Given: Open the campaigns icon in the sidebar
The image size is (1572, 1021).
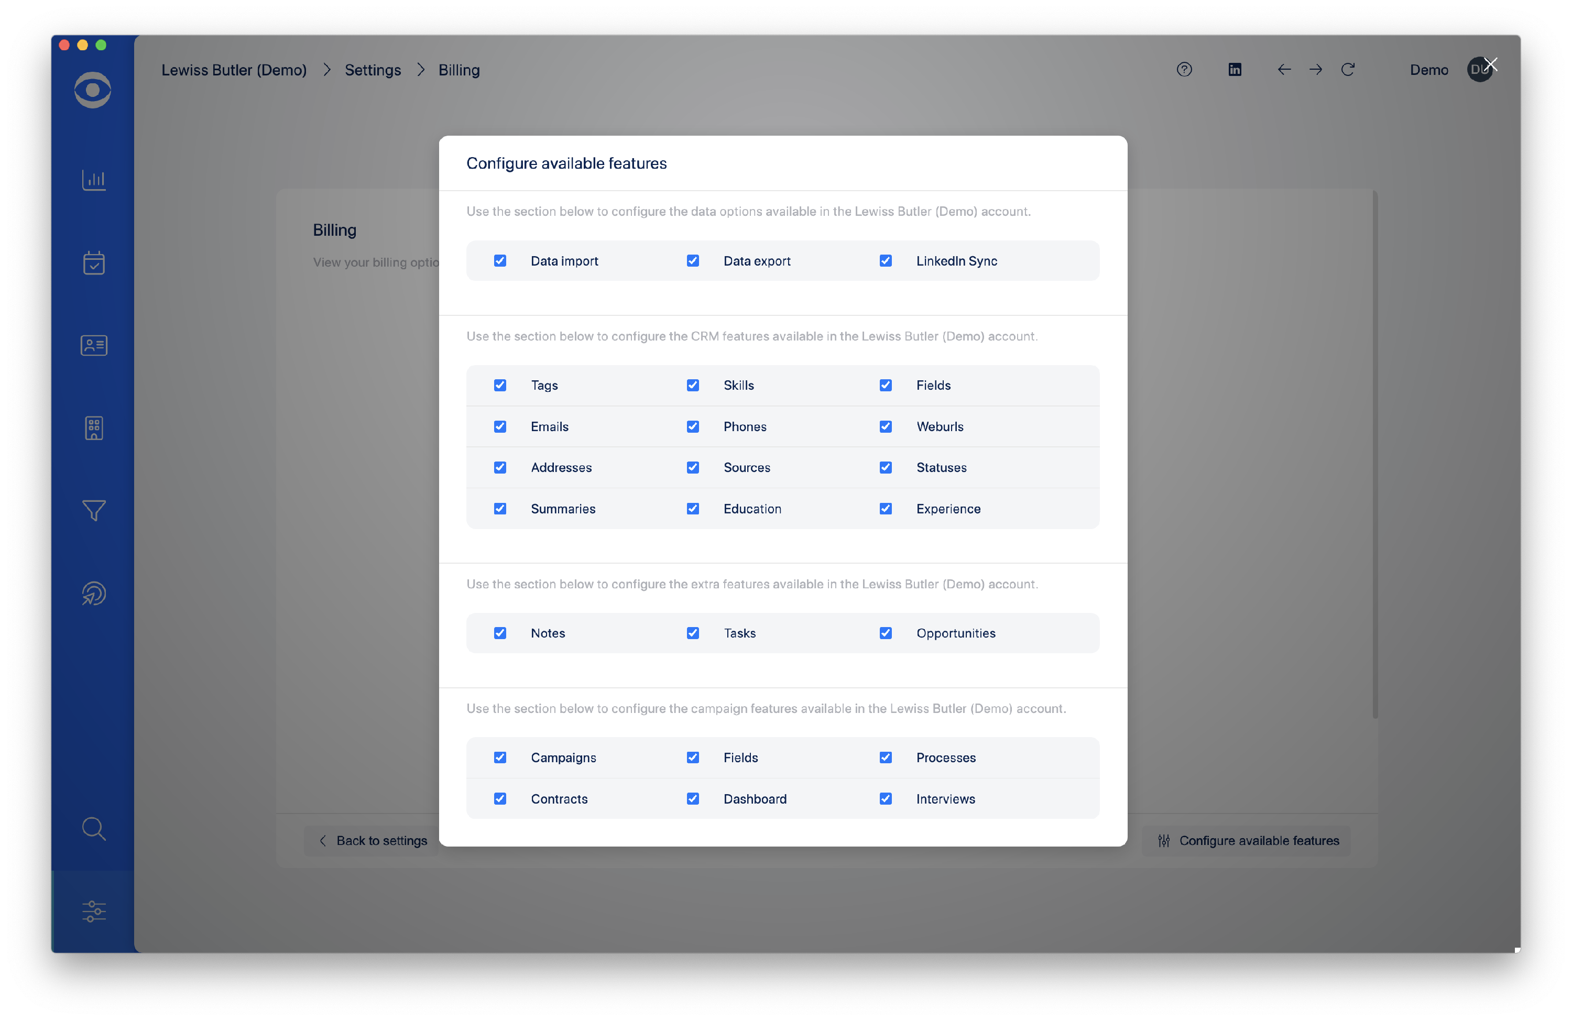Looking at the screenshot, I should (93, 593).
